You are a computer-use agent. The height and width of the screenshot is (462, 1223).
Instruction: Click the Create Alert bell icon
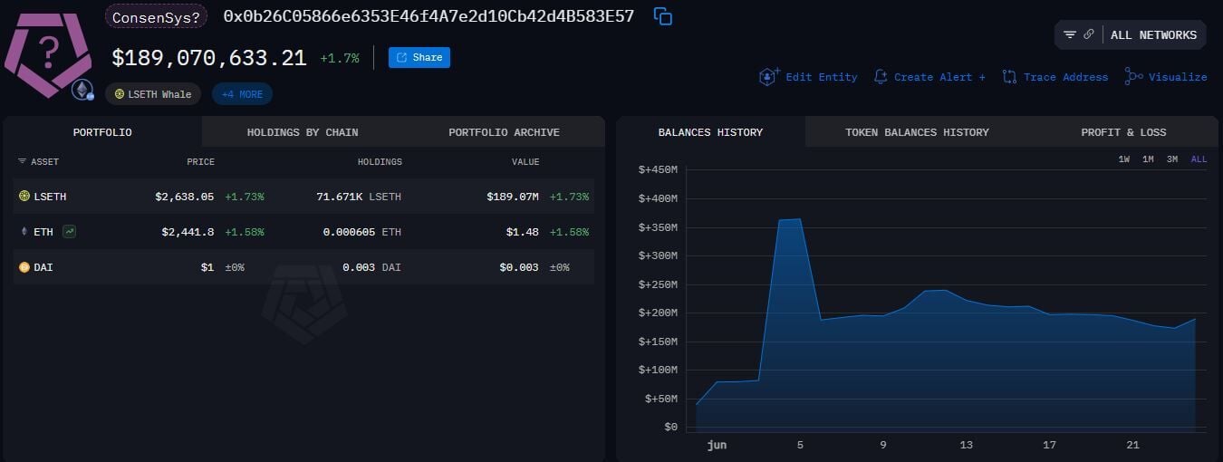tap(881, 77)
